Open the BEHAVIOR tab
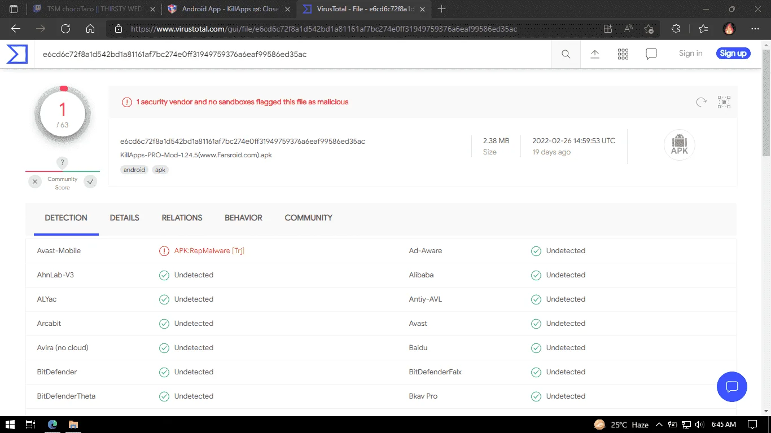Image resolution: width=771 pixels, height=433 pixels. pos(243,218)
